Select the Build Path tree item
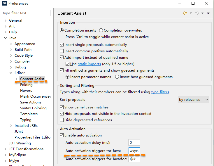Viewport: 214px width, 166px height. pyautogui.click(x=23, y=50)
